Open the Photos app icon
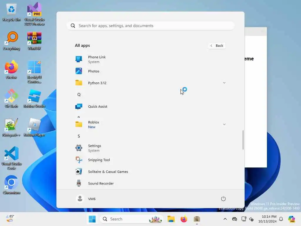The image size is (301, 226). [79, 71]
